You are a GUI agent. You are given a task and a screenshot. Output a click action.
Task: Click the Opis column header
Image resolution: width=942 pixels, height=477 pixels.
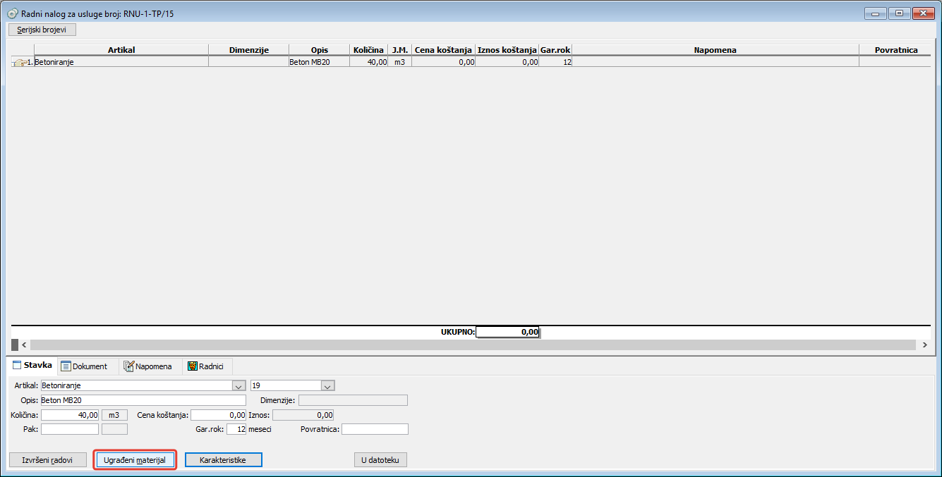pos(319,50)
